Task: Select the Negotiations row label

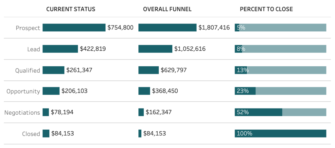Action: click(x=22, y=113)
